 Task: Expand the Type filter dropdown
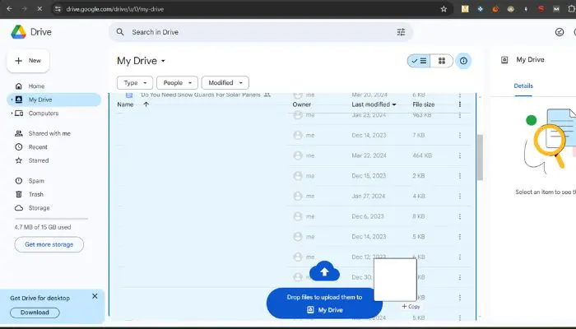(x=135, y=82)
